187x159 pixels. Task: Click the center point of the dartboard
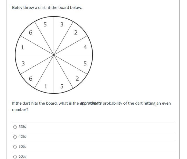54,55
